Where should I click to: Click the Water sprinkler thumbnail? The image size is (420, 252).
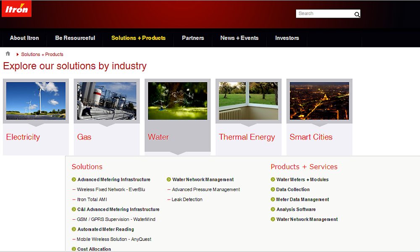178,101
